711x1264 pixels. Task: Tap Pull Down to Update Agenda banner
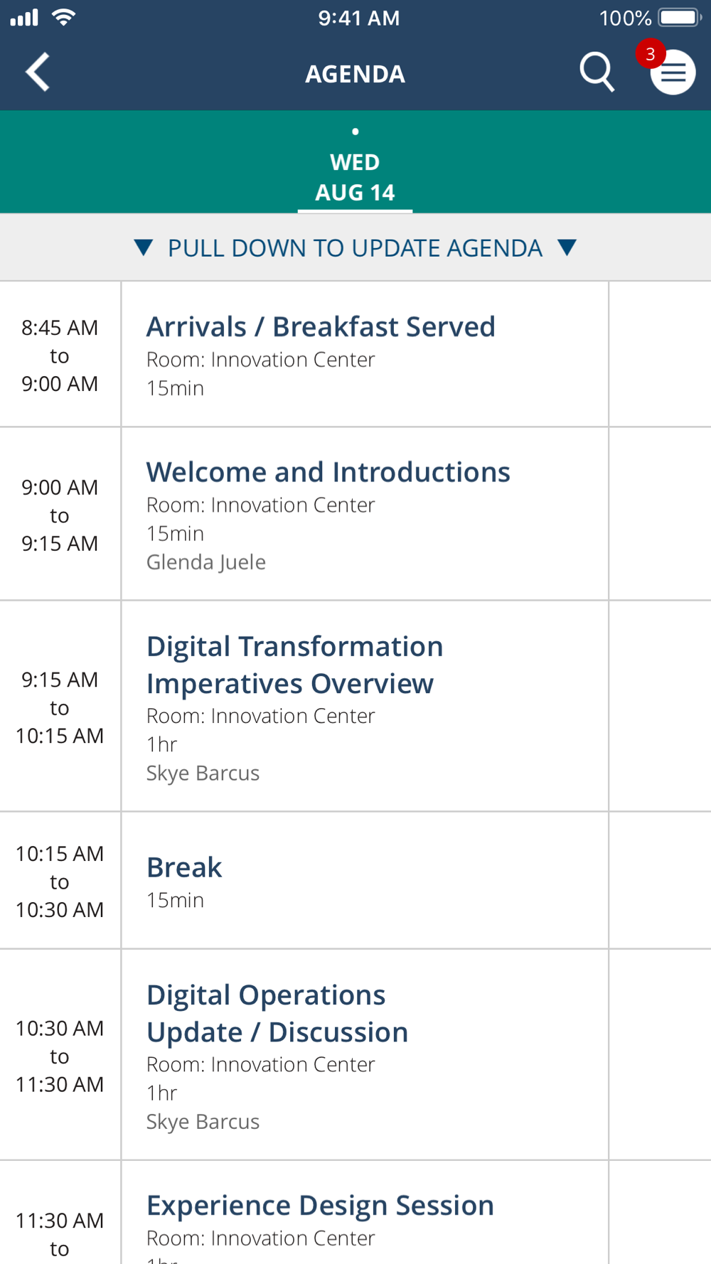[355, 247]
